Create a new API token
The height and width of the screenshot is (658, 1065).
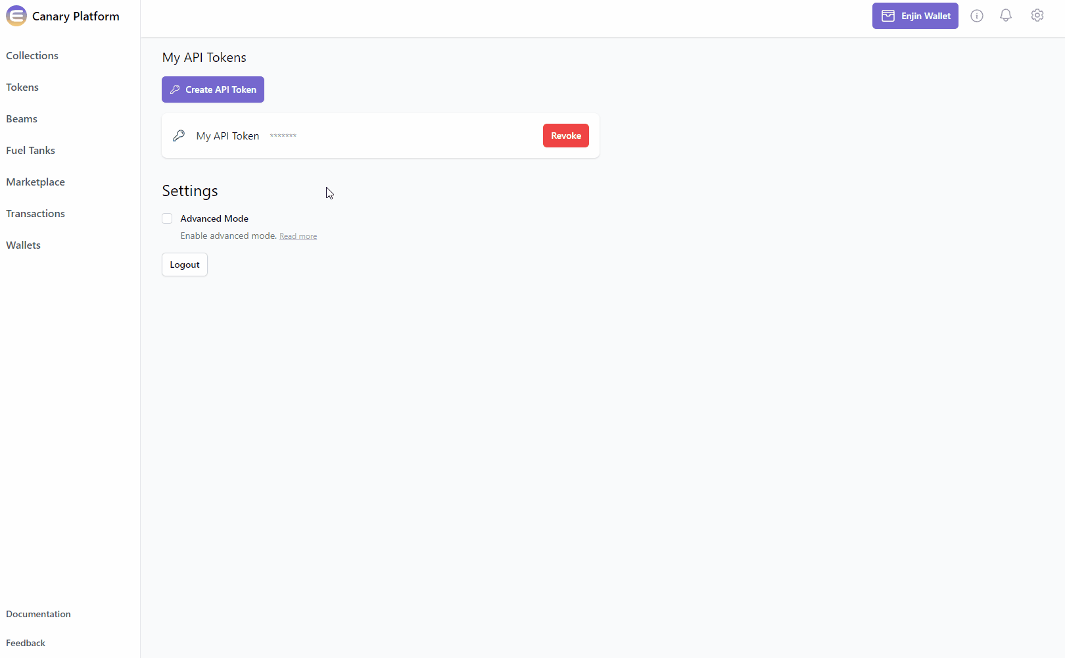213,89
